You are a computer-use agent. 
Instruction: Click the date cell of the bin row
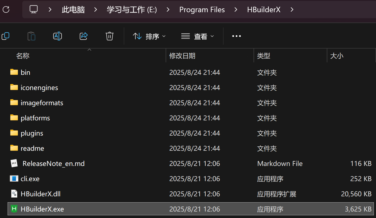pyautogui.click(x=195, y=72)
